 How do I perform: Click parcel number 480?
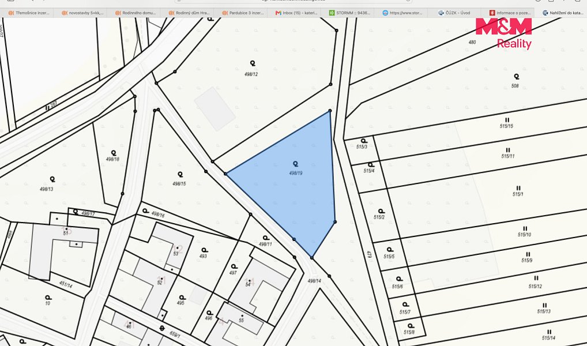tap(472, 42)
